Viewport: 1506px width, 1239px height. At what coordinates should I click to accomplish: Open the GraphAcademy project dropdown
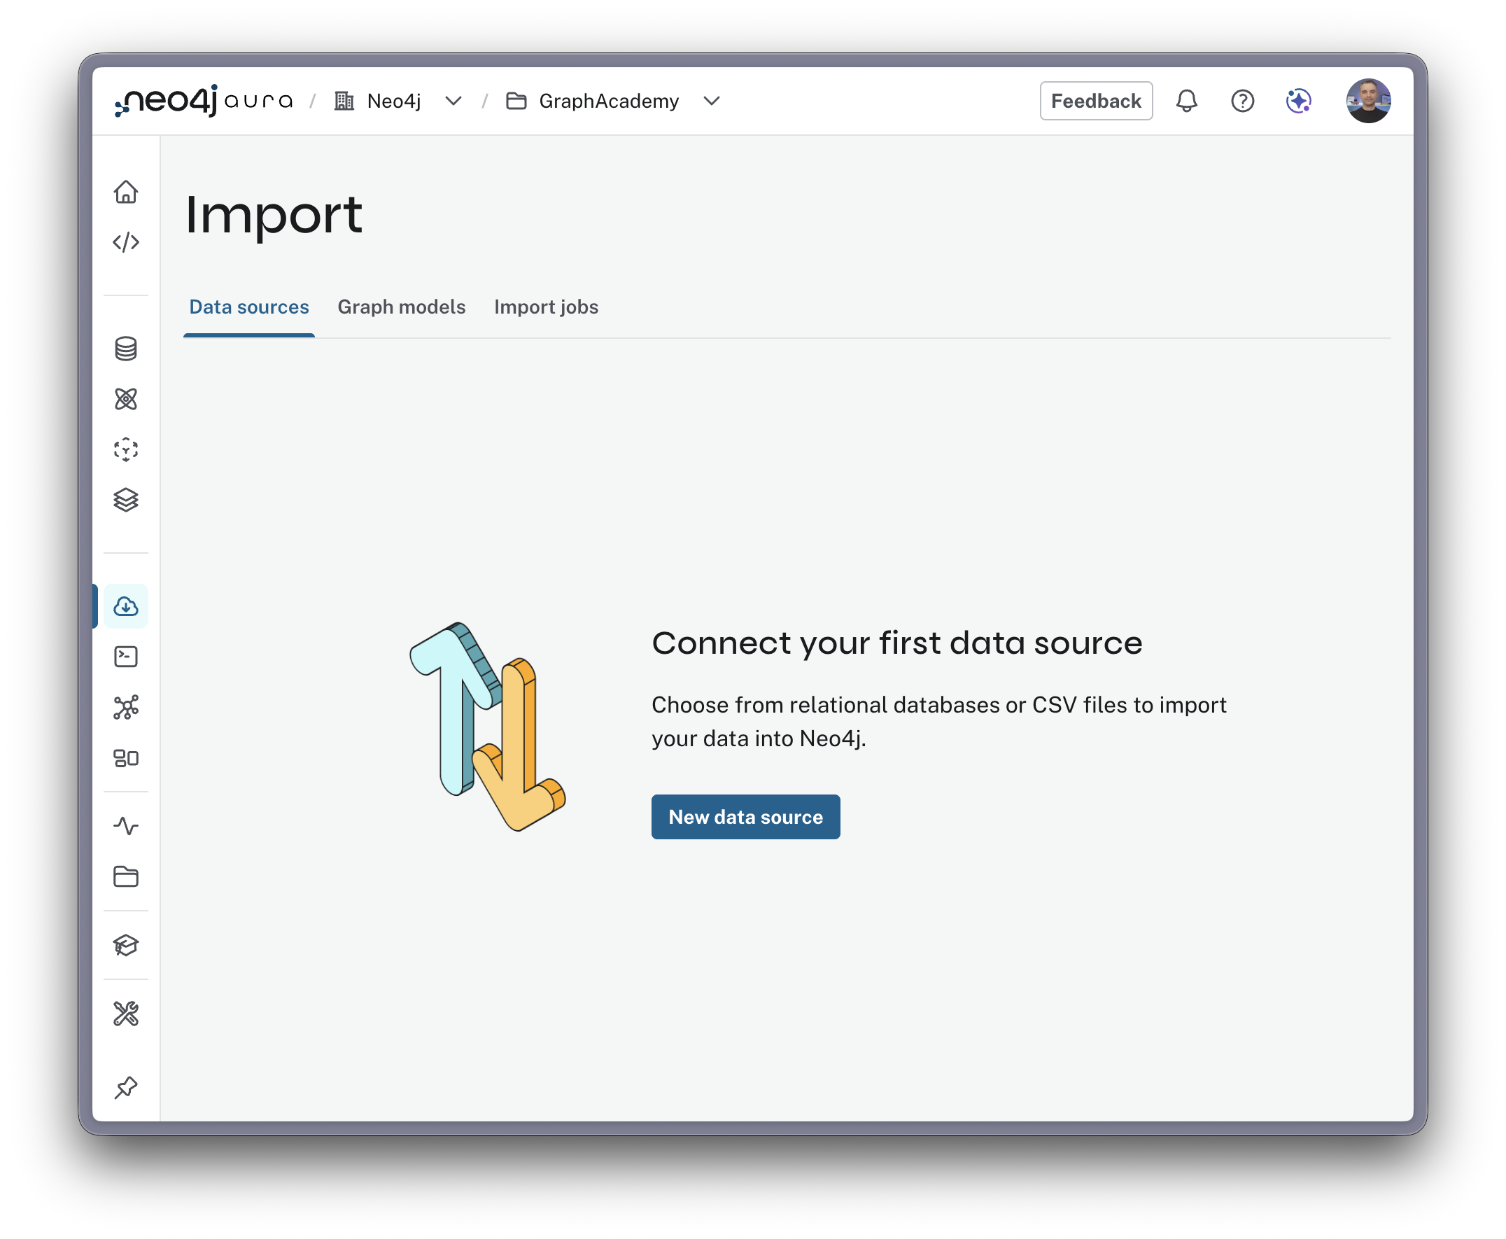coord(711,101)
